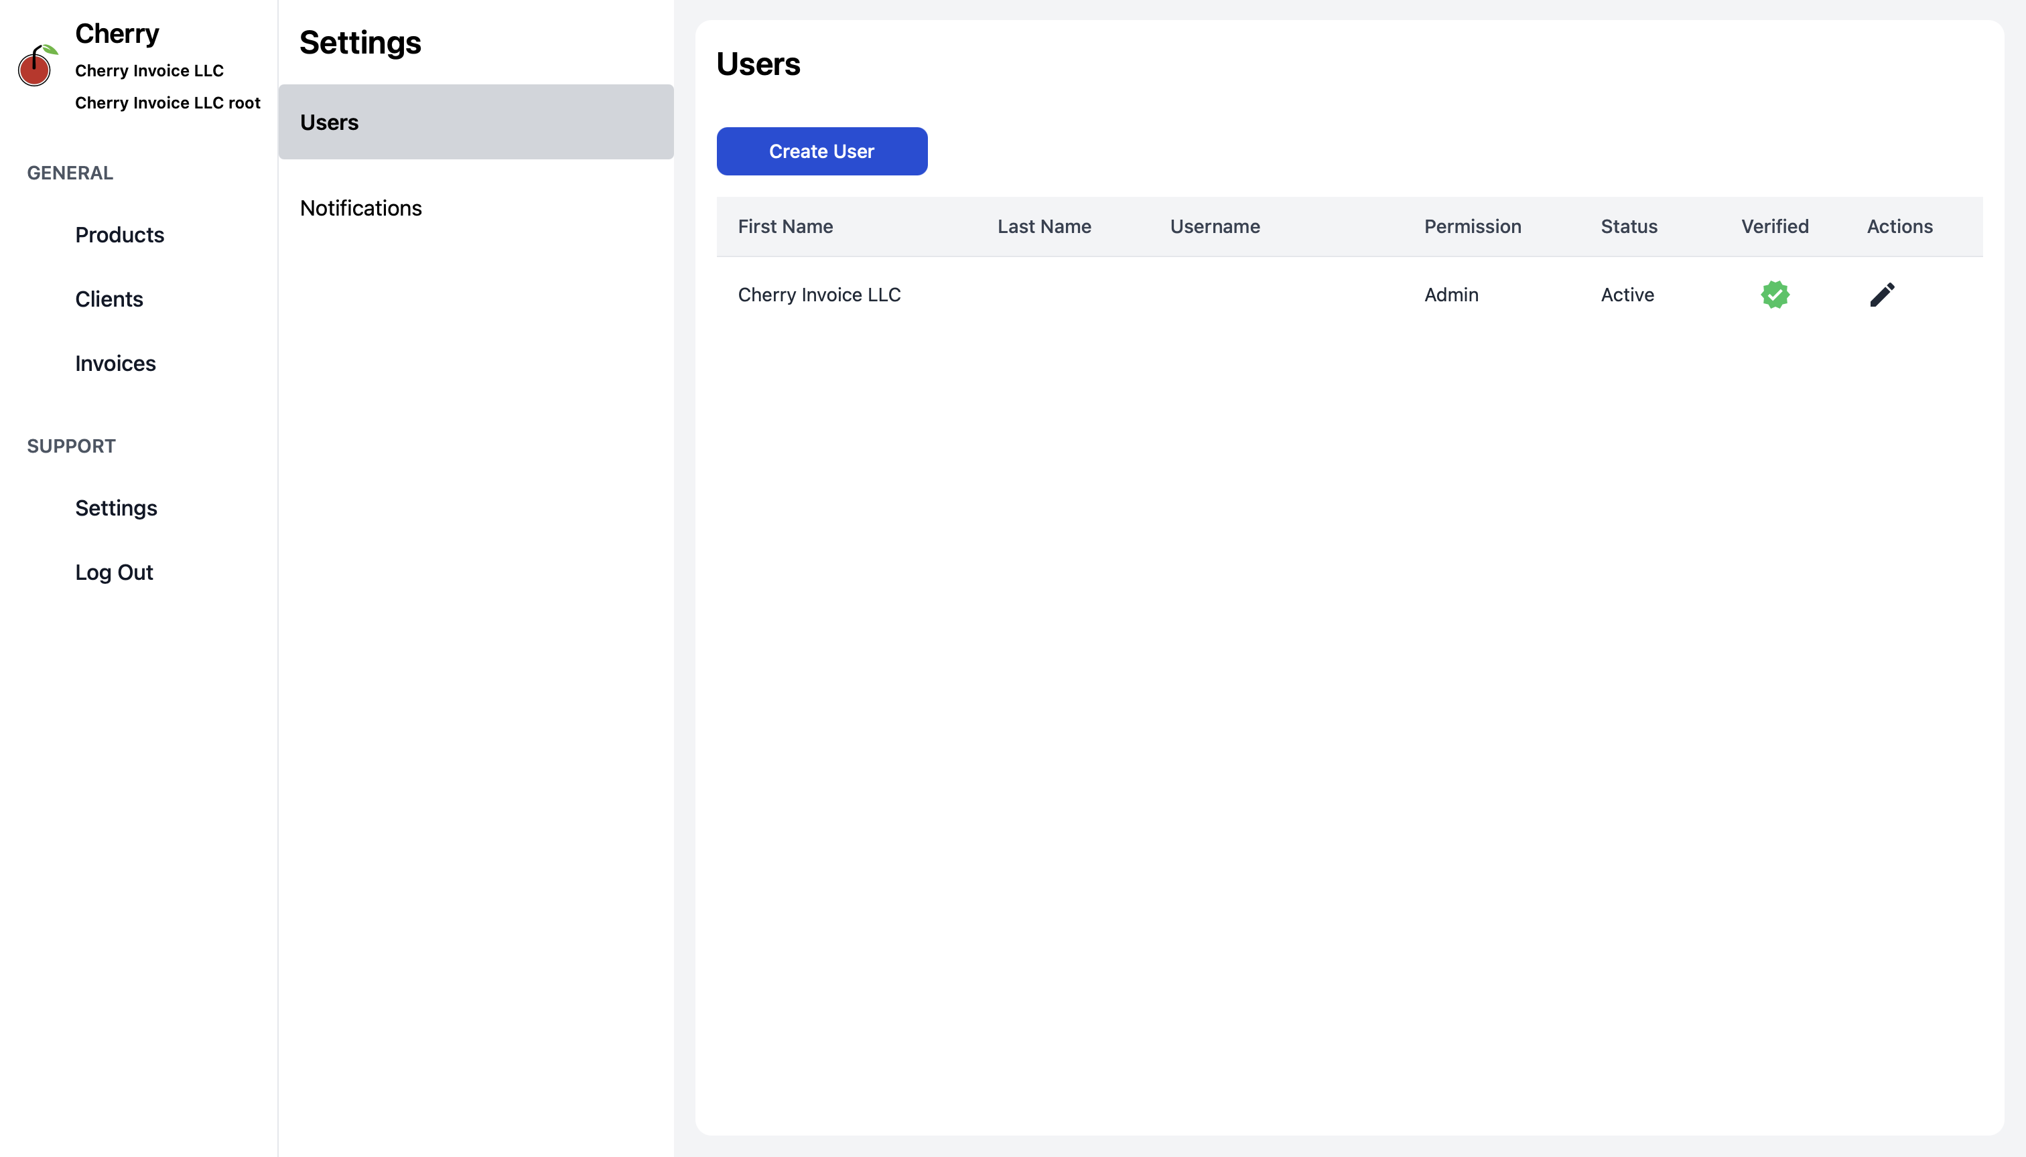Select the Cherry Invoice LLC user row name

pyautogui.click(x=819, y=295)
